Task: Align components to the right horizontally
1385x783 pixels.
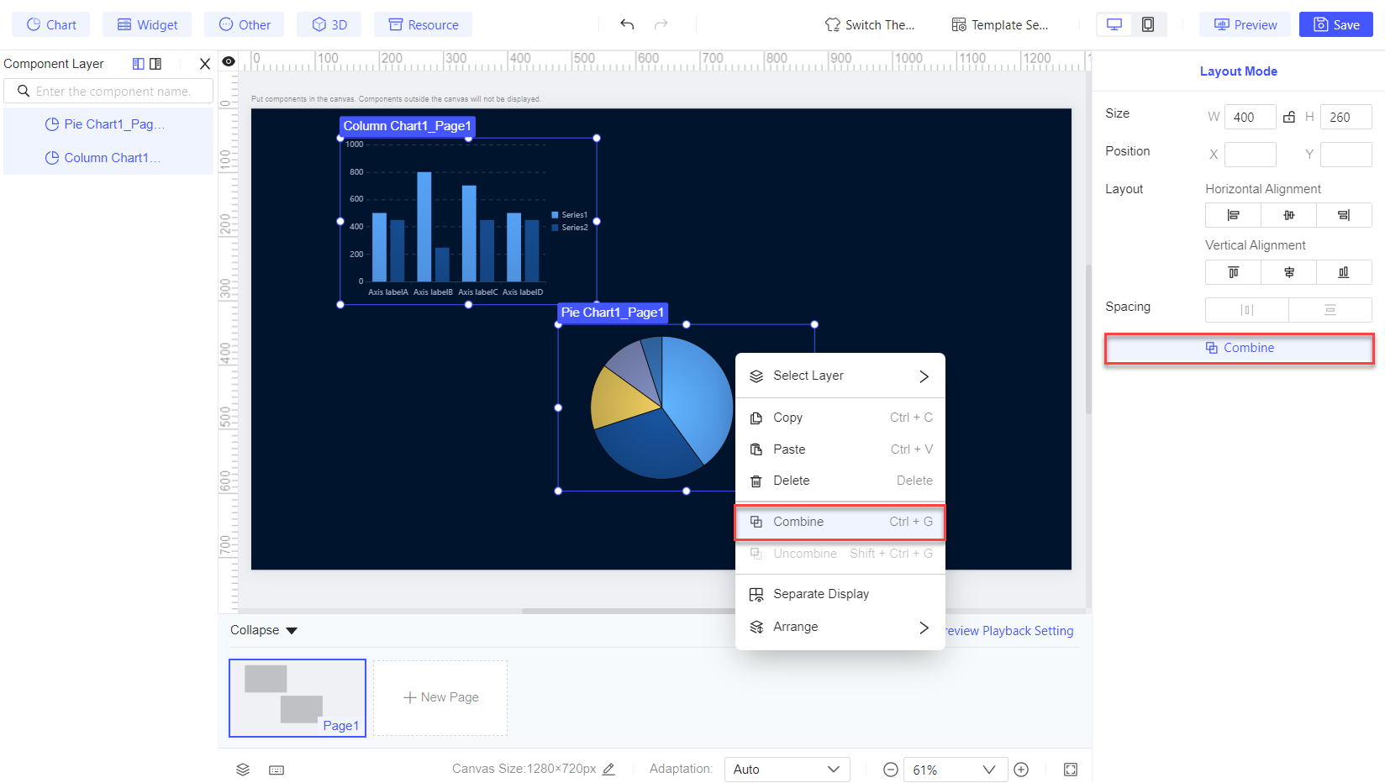Action: (1344, 215)
